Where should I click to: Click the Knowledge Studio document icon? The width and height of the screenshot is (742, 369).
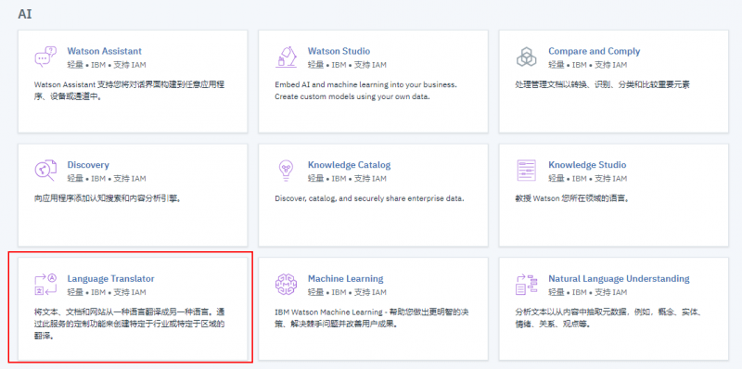click(x=526, y=171)
